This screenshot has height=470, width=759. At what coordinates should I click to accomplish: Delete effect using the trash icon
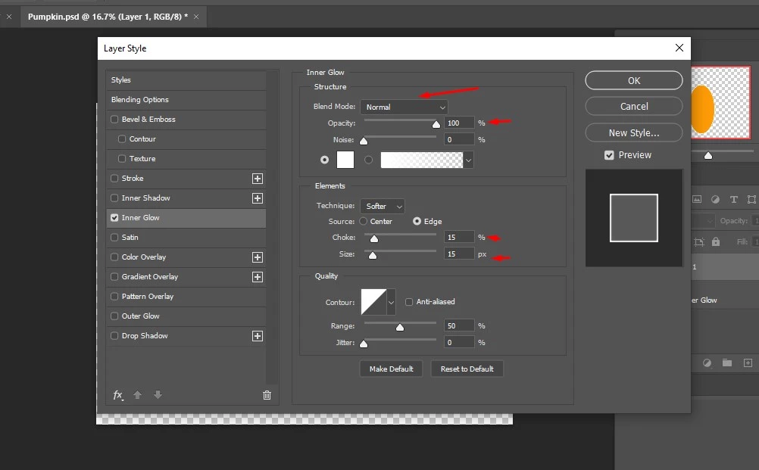coord(267,395)
